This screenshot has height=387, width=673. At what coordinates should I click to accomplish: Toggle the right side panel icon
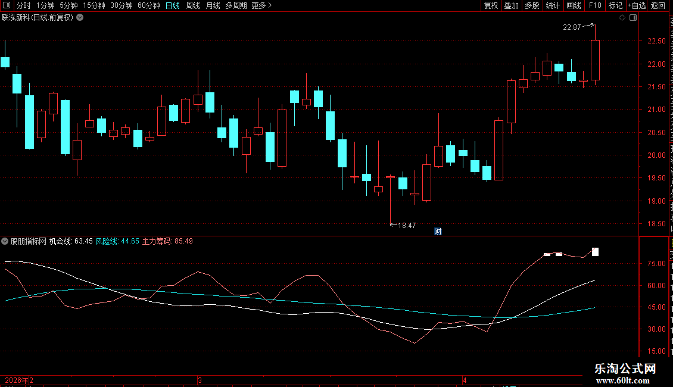click(633, 18)
